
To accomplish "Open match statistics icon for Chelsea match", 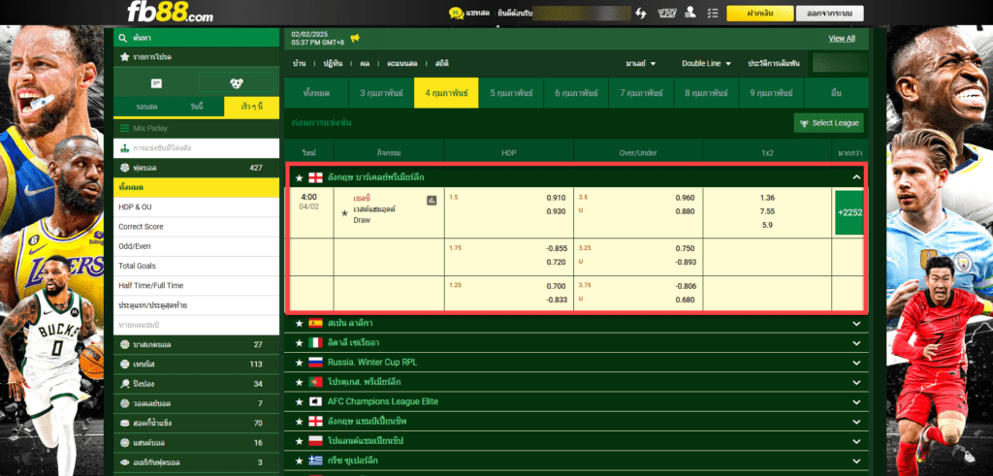I will click(x=432, y=200).
